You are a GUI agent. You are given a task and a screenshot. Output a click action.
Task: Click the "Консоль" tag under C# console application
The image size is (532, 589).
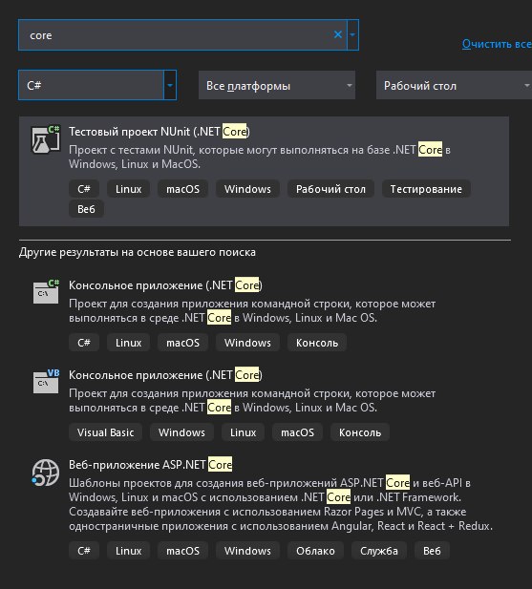coord(317,343)
